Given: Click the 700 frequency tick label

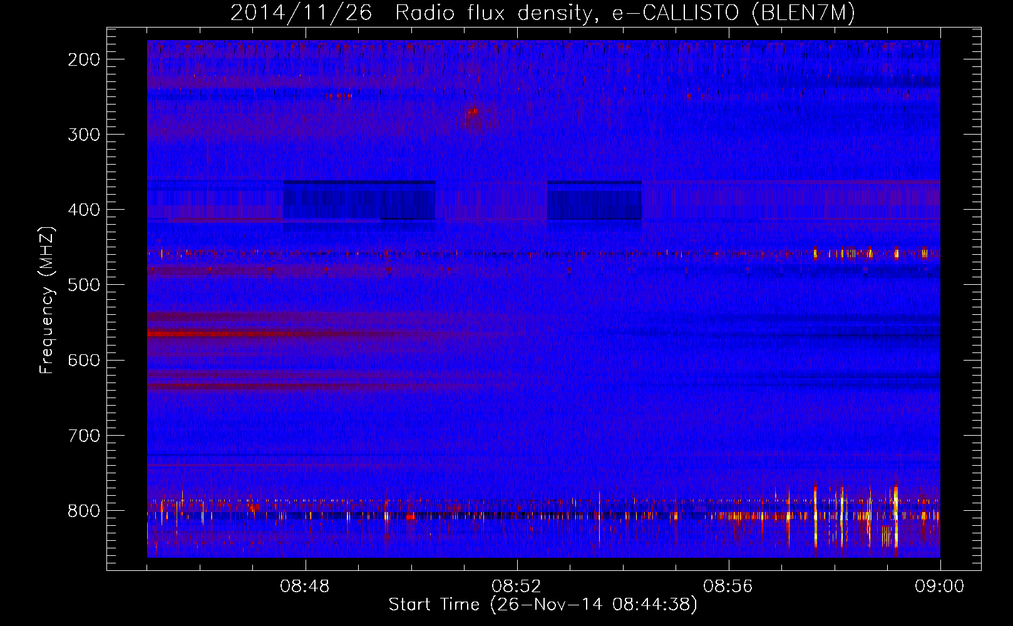Looking at the screenshot, I should pos(83,435).
